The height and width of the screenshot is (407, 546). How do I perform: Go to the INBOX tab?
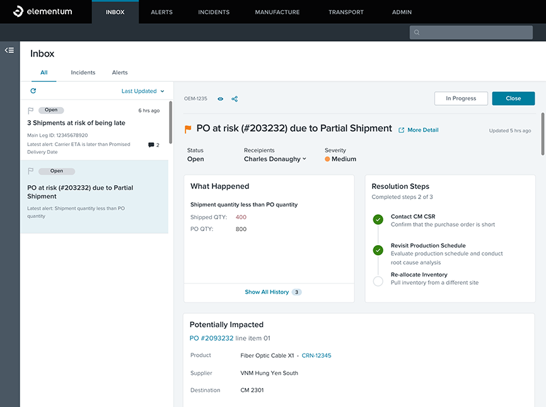pyautogui.click(x=115, y=12)
